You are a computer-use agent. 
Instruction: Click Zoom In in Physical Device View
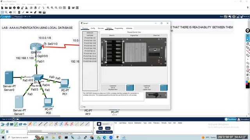click(x=112, y=35)
